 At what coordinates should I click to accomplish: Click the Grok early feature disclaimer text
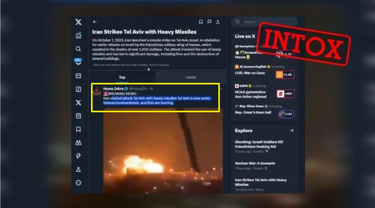tap(131, 65)
